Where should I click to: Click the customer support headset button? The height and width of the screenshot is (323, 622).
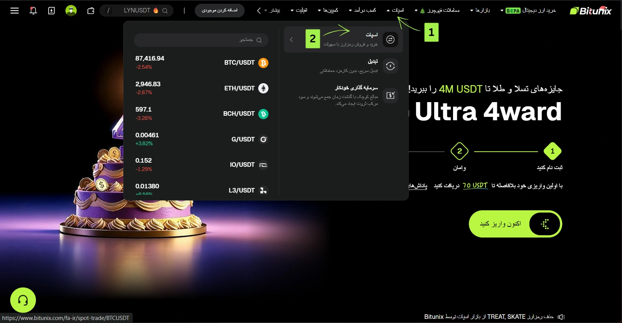[23, 300]
